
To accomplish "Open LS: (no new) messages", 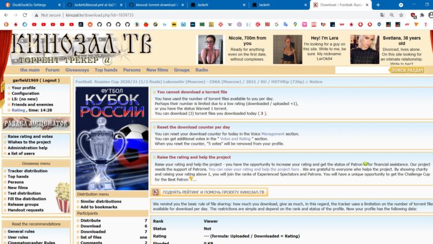I will point(25,99).
